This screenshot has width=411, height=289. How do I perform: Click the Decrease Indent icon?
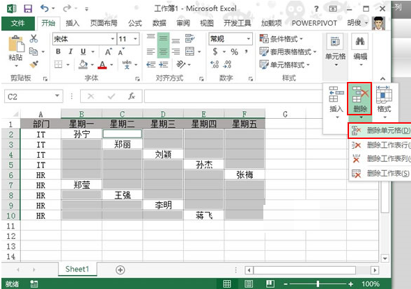pyautogui.click(x=150, y=65)
